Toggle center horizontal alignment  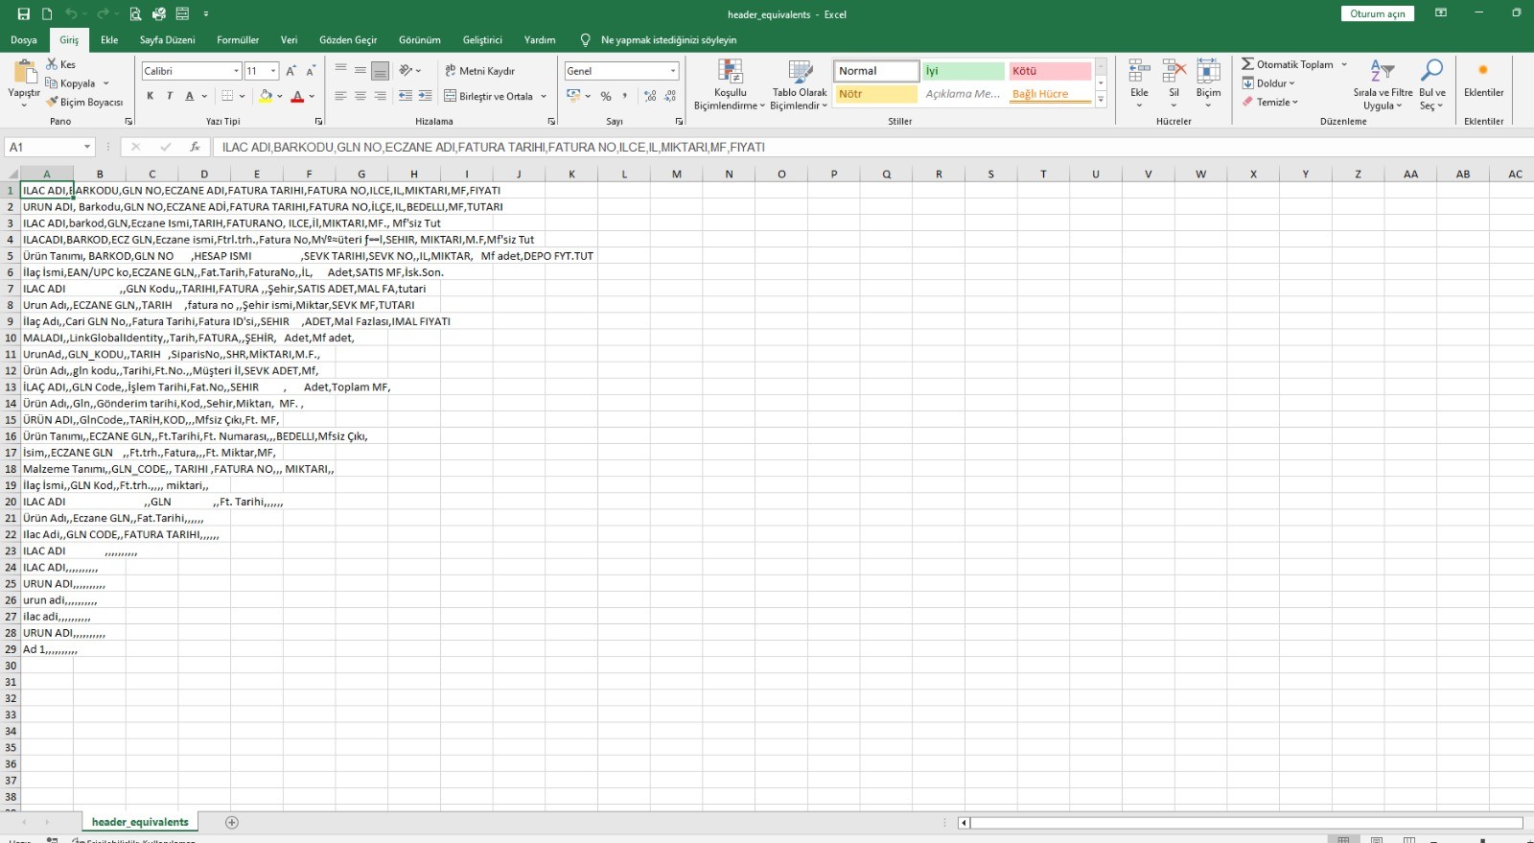[360, 96]
